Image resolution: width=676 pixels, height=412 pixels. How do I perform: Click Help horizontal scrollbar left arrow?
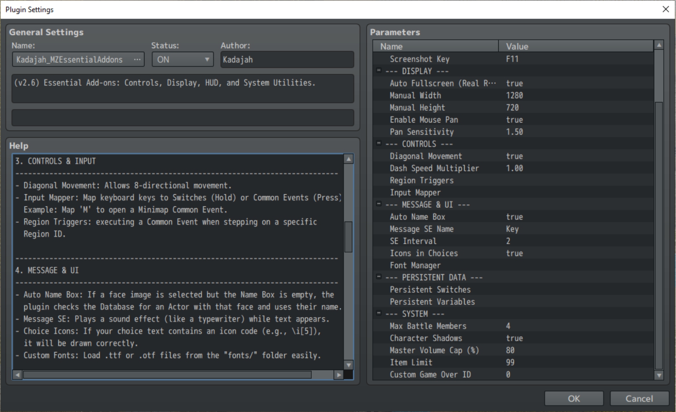coord(17,375)
